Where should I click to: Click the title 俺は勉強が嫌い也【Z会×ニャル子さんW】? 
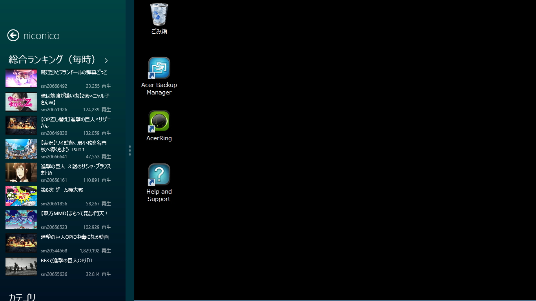click(75, 99)
